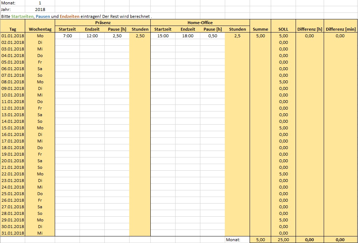The image size is (358, 243).
Task: Select the SOLL column header
Action: coord(283,29)
